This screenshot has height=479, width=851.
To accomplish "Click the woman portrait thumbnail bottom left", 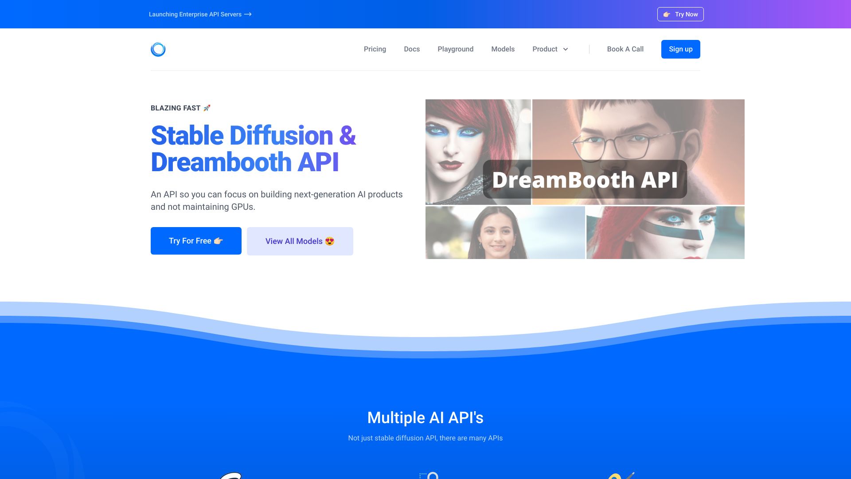I will [505, 232].
